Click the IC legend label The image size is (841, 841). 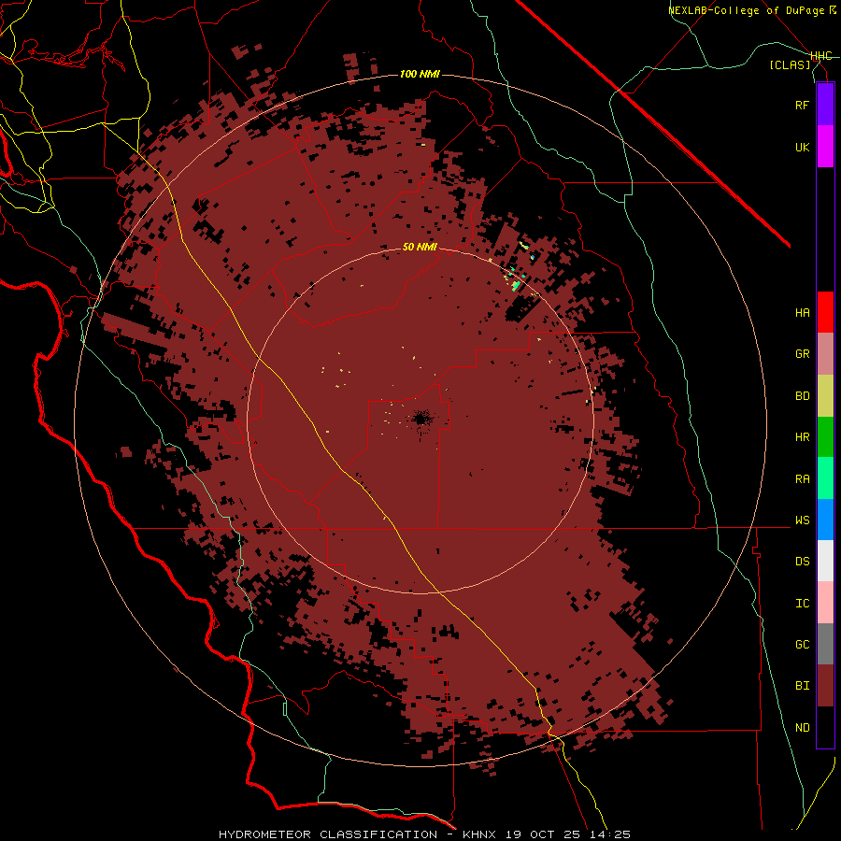(x=802, y=604)
